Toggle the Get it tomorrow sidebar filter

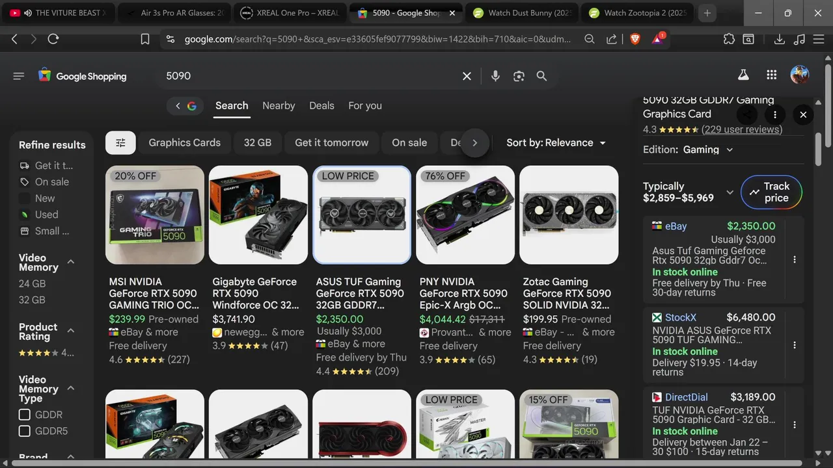point(46,166)
